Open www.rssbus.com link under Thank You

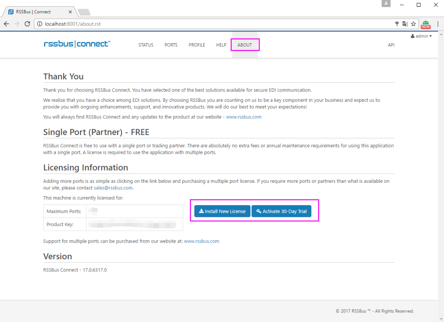coord(243,117)
